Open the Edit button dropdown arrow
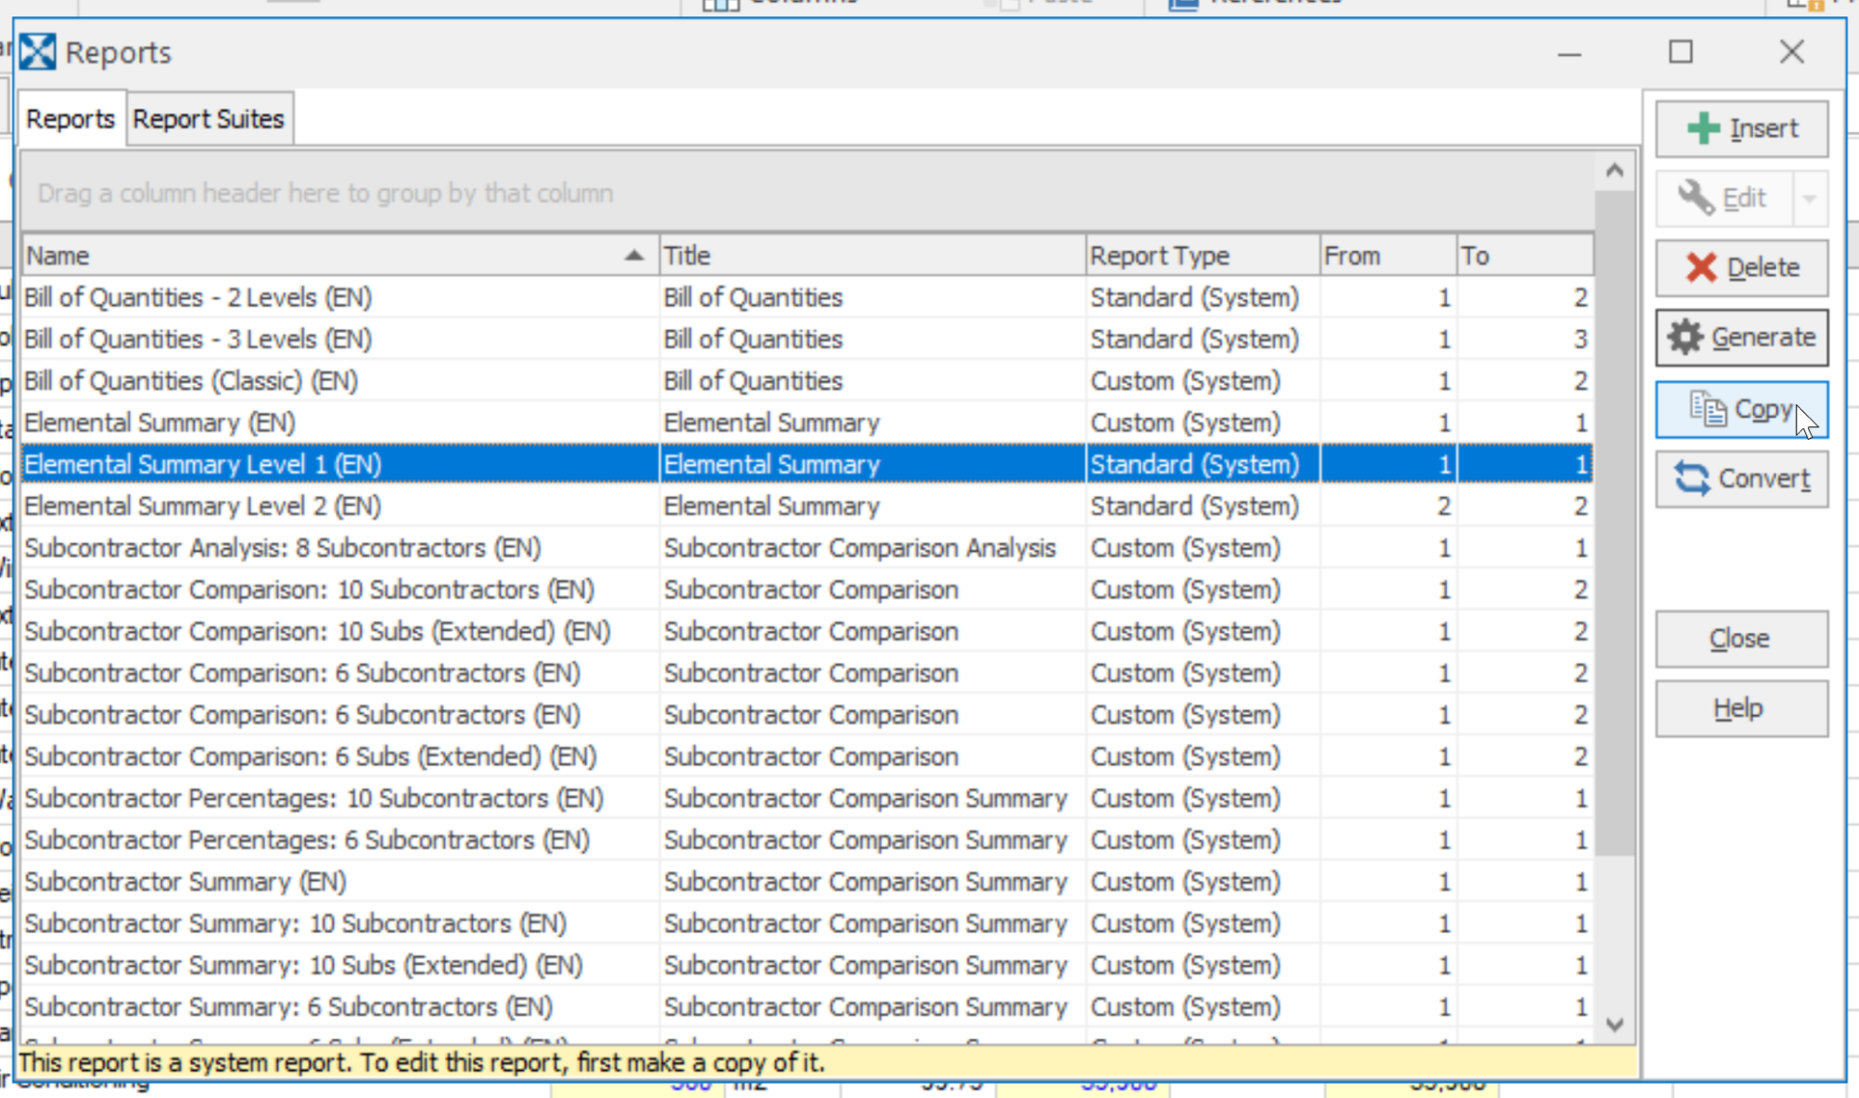The width and height of the screenshot is (1859, 1098). (x=1810, y=198)
